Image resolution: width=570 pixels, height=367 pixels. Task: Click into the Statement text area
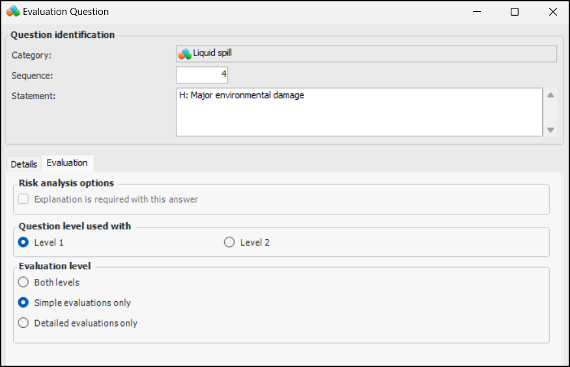pos(358,112)
